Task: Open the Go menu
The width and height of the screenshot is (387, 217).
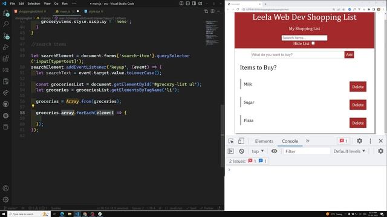Action: pos(56,4)
